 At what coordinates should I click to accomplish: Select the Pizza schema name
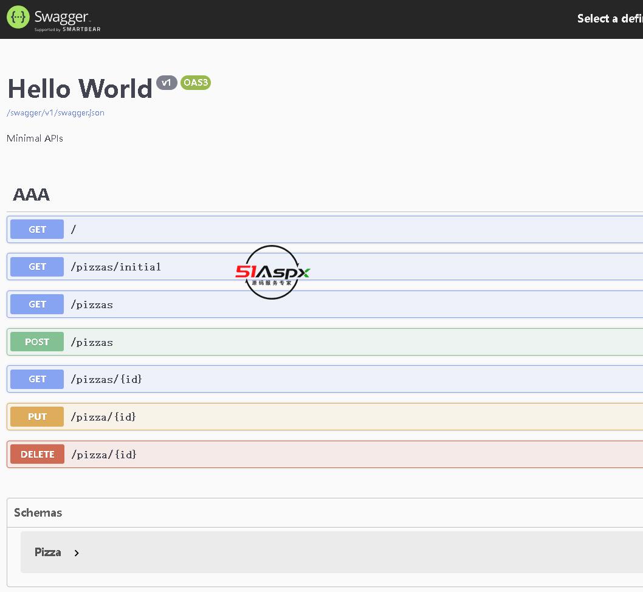(x=47, y=552)
